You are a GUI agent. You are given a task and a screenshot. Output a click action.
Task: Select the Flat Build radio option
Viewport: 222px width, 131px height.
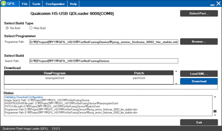point(7,28)
